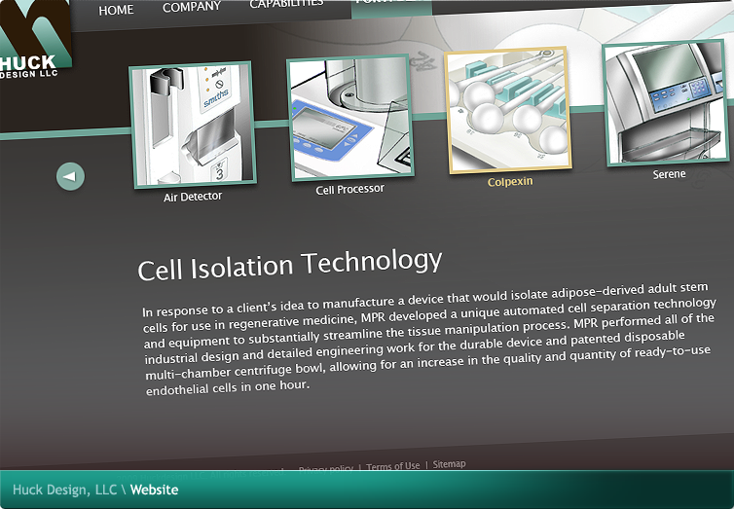The image size is (734, 509).
Task: Open the Cell Processor thumbnail image
Action: [349, 119]
